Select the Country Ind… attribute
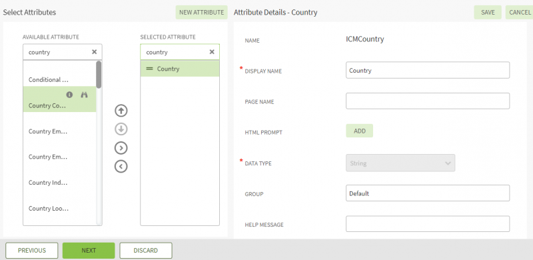533x260 pixels. (59, 183)
